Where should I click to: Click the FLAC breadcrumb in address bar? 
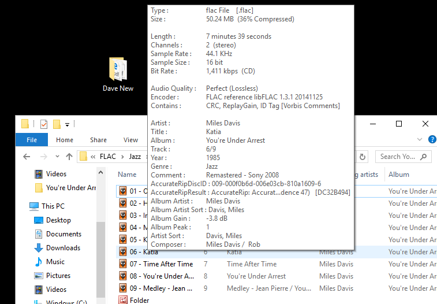(x=107, y=157)
